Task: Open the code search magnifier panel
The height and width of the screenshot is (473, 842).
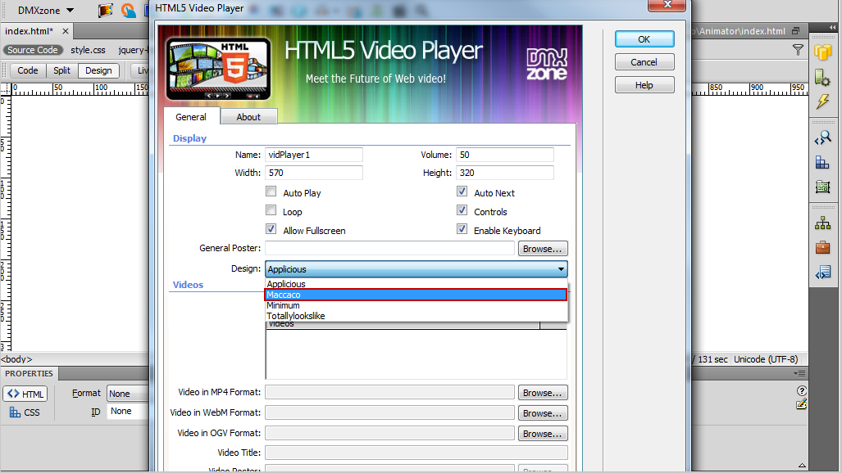Action: pos(822,137)
